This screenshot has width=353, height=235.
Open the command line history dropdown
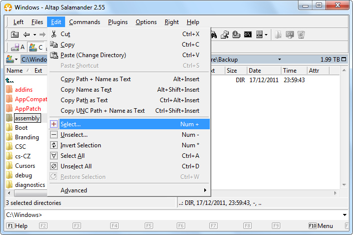tap(344, 215)
